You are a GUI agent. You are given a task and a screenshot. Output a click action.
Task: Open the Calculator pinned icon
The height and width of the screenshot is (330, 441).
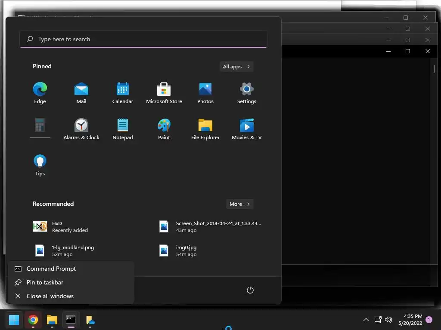(x=40, y=125)
